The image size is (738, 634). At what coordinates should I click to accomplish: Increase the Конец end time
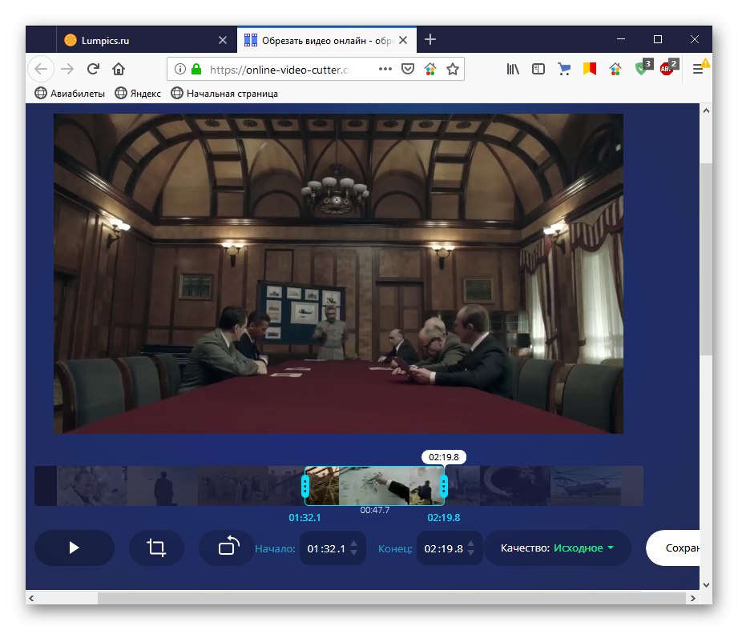tap(471, 544)
